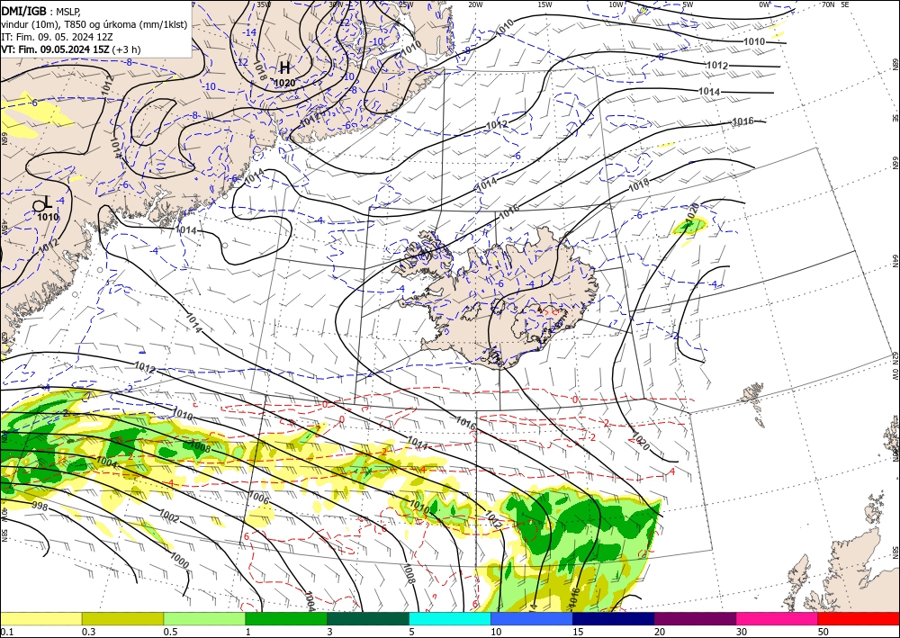This screenshot has height=638, width=900.
Task: Click the 'vindur (10m), T850 og úrkoma' line
Action: pos(94,24)
